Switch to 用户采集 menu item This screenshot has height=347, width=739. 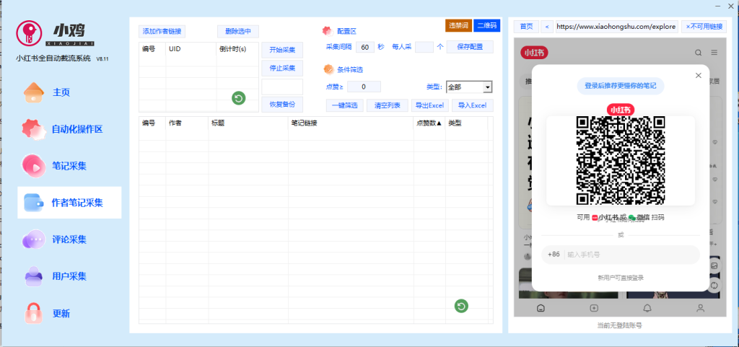click(69, 276)
